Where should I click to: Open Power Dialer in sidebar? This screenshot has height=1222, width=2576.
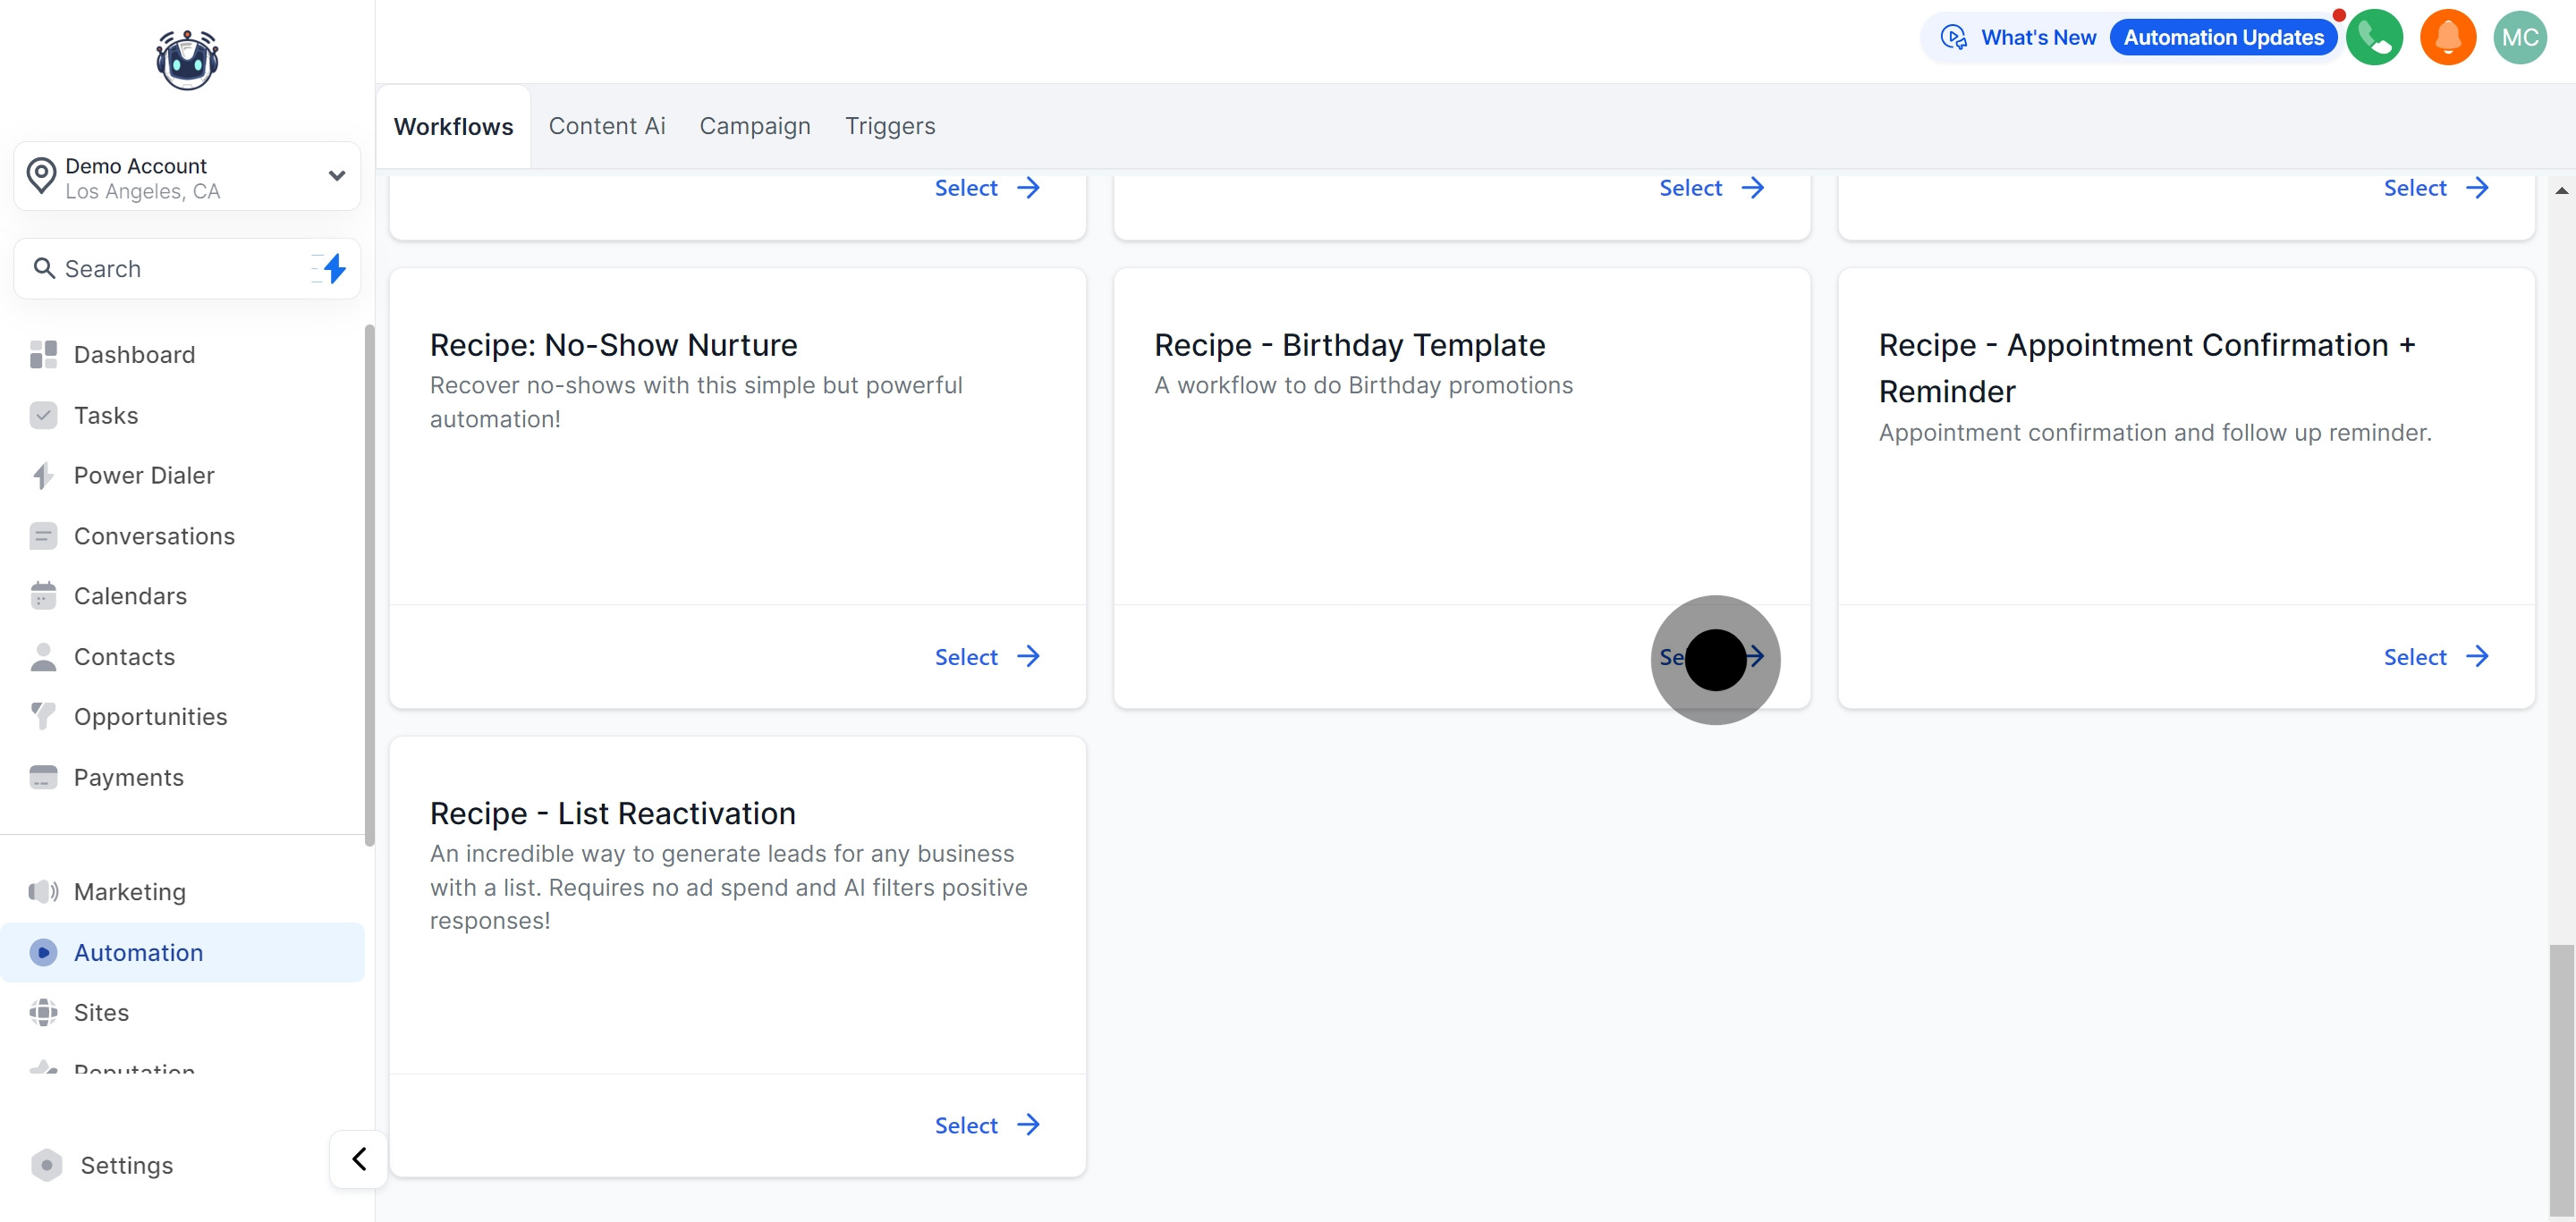[144, 476]
